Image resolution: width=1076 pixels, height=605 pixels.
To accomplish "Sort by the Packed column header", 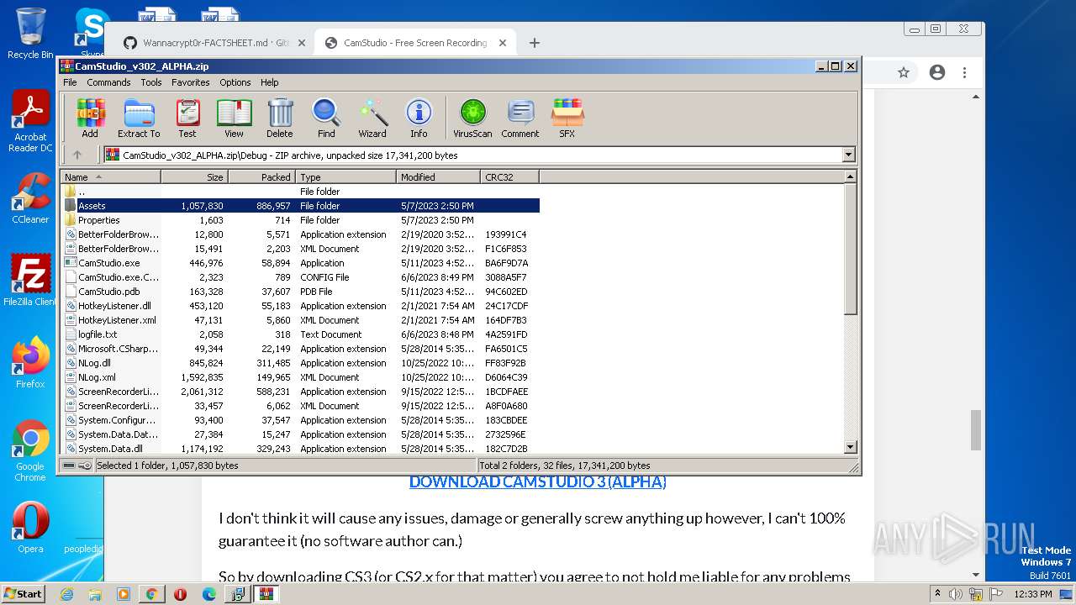I will 262,177.
